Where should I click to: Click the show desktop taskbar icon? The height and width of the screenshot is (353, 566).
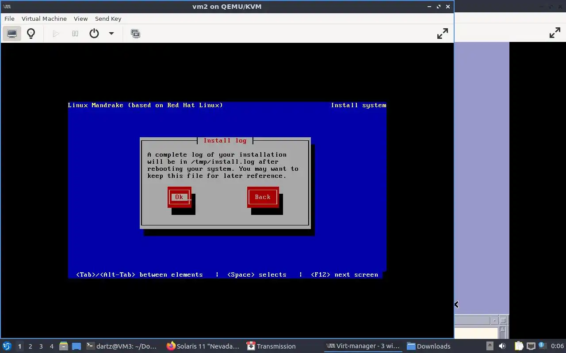(x=76, y=346)
